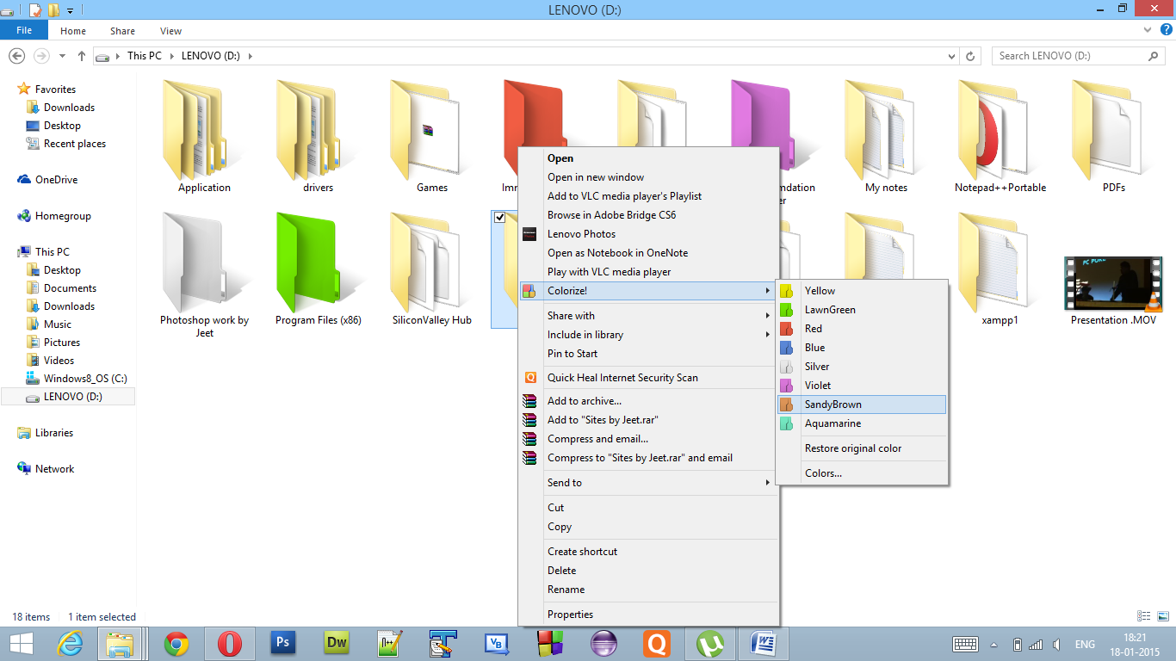Navigate up one level using the up arrow
This screenshot has width=1176, height=661.
click(82, 55)
